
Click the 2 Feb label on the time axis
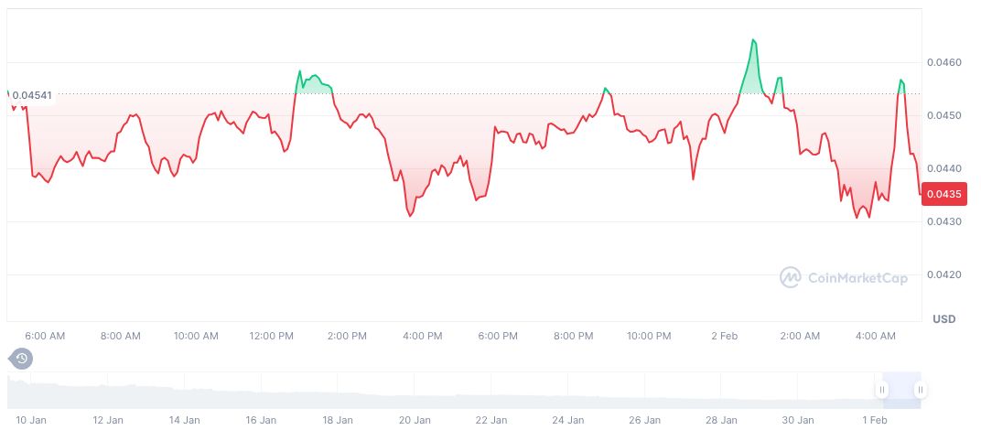[x=724, y=336]
